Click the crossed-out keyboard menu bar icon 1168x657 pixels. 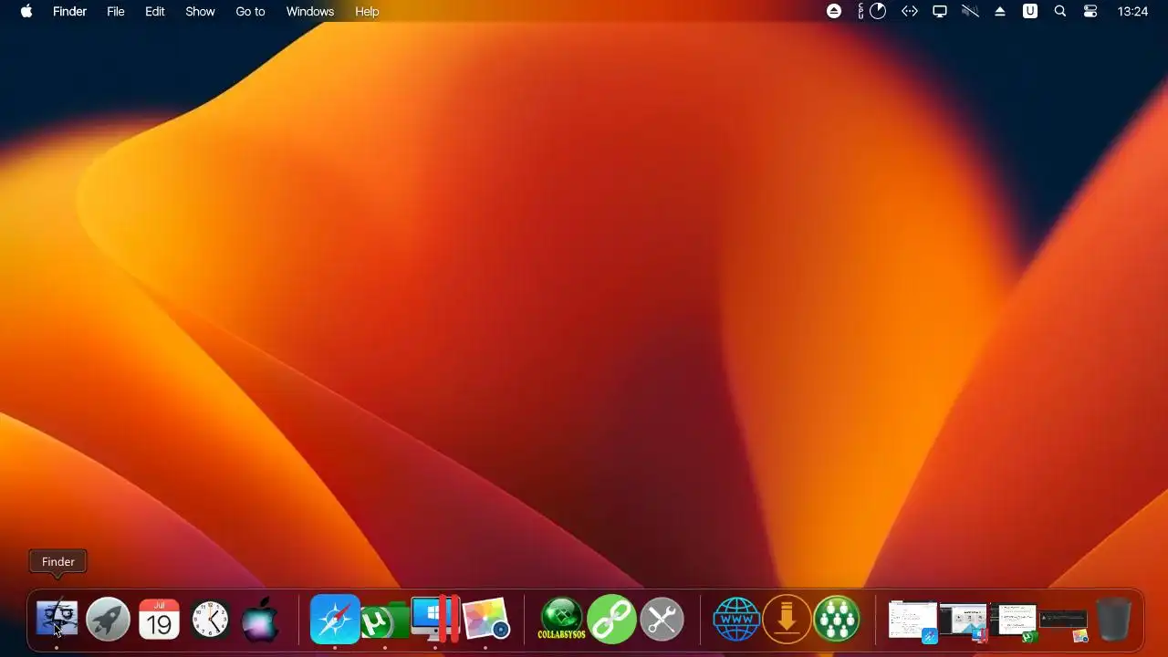point(970,11)
